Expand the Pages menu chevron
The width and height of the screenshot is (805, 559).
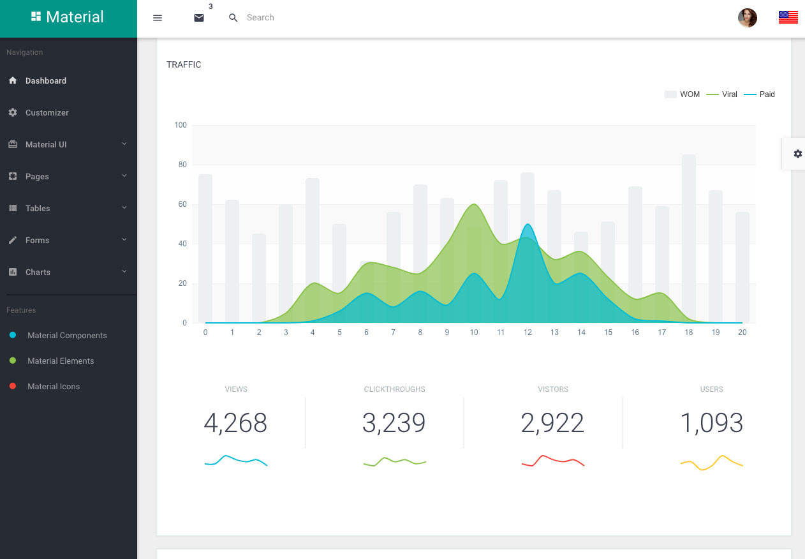point(124,176)
